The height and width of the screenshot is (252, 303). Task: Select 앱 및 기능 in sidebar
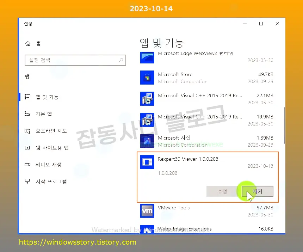(47, 97)
